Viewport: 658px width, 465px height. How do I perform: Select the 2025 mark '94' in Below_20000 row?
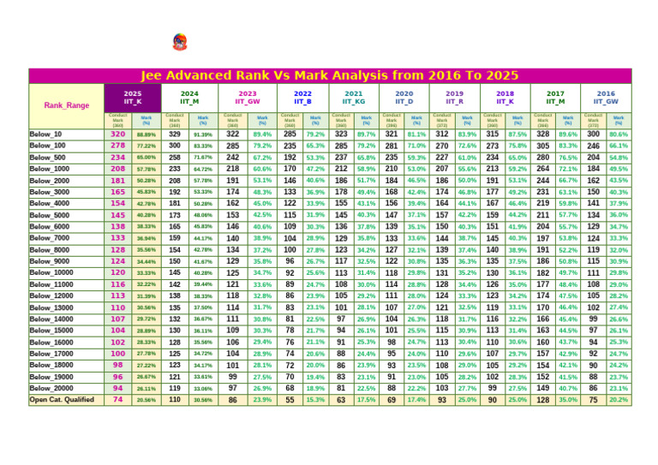coord(118,388)
